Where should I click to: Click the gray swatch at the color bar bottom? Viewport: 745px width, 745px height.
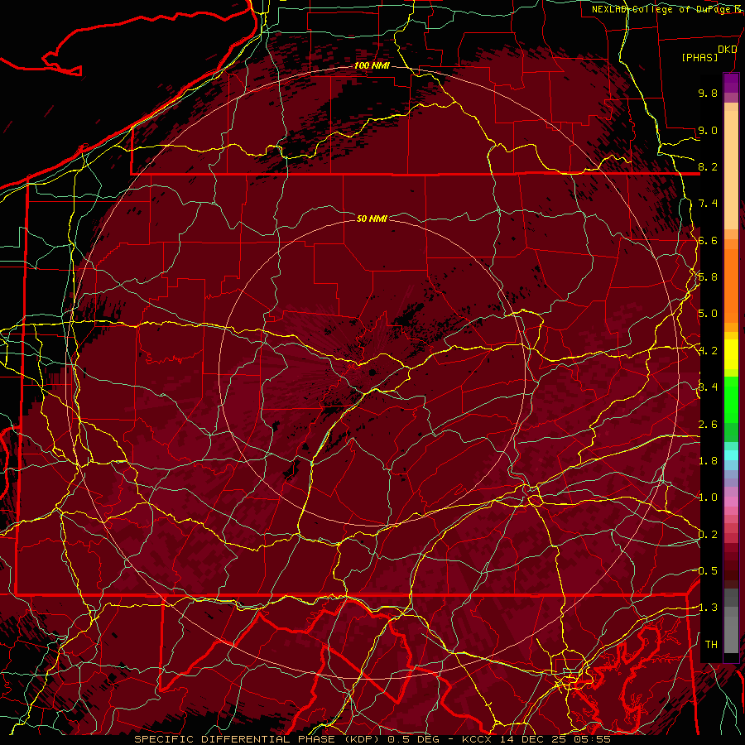(731, 632)
